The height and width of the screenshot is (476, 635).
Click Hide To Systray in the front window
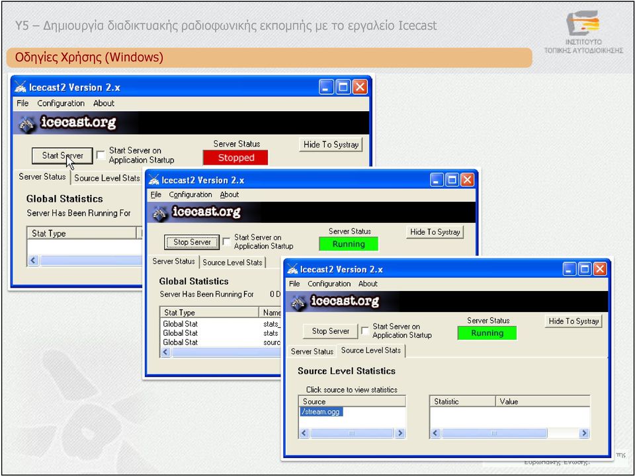573,321
